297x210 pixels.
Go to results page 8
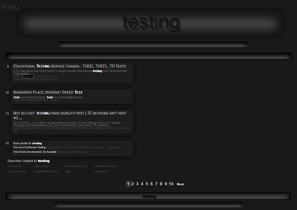(161, 184)
